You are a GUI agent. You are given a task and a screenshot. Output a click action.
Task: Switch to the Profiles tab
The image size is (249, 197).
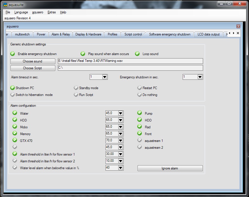(x=112, y=34)
